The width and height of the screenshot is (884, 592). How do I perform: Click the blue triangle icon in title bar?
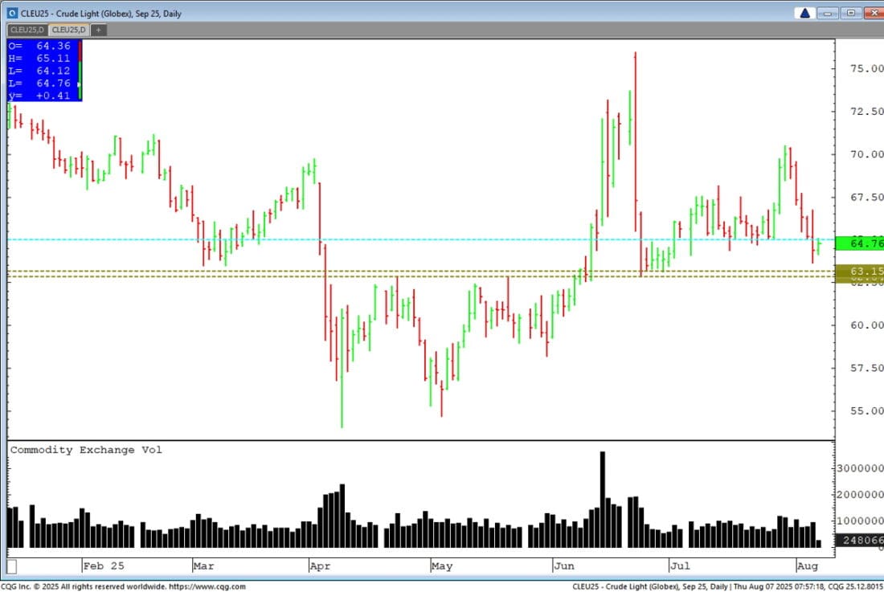point(804,13)
